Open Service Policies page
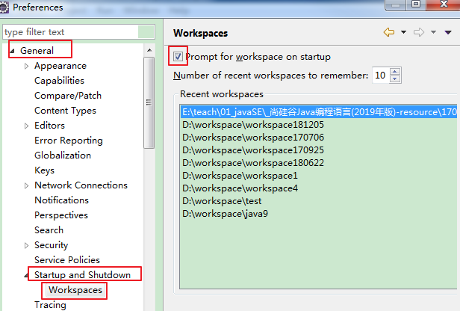This screenshot has height=311, width=460. [x=67, y=260]
